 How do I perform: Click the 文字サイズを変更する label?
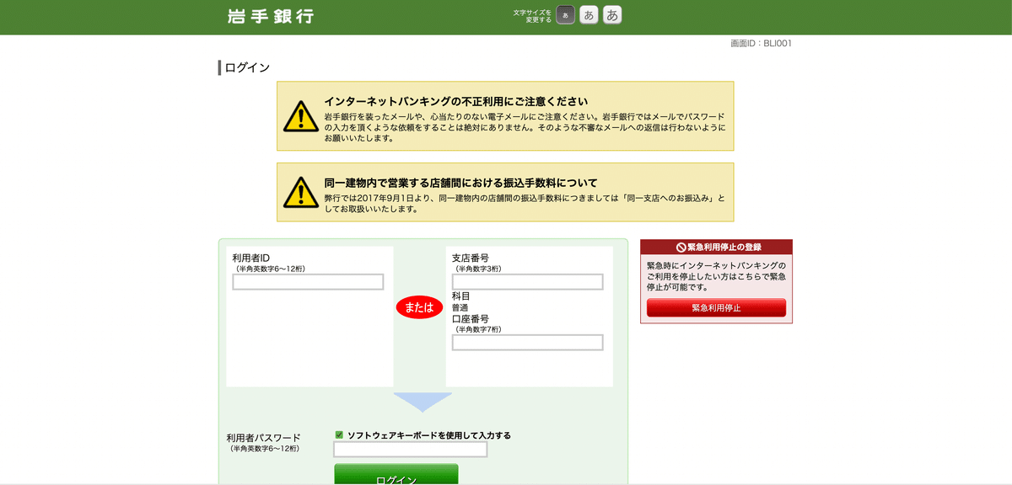(532, 16)
